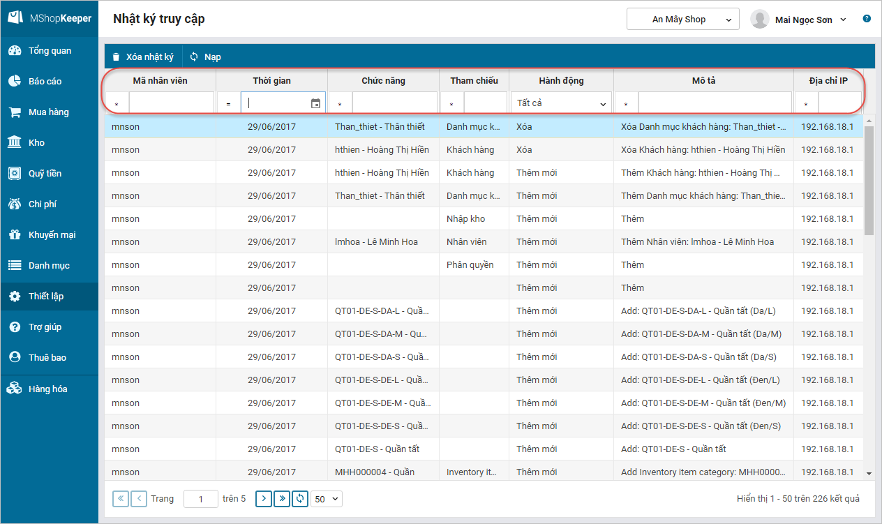Viewport: 882px width, 524px height.
Task: Open Hành động Tất cả dropdown
Action: pyautogui.click(x=561, y=103)
